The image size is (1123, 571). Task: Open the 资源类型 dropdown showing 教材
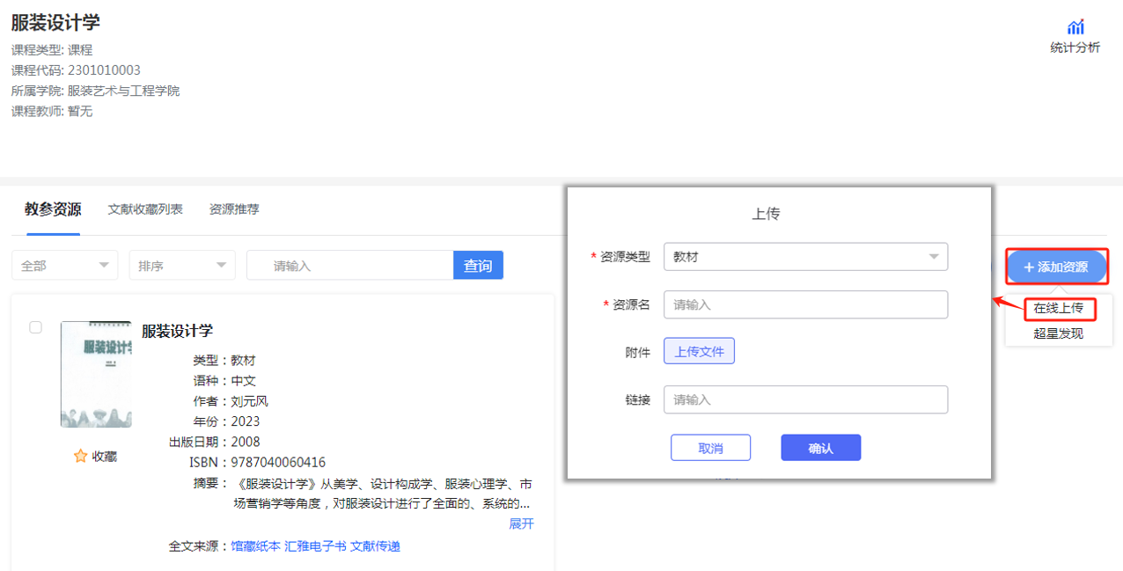click(804, 256)
